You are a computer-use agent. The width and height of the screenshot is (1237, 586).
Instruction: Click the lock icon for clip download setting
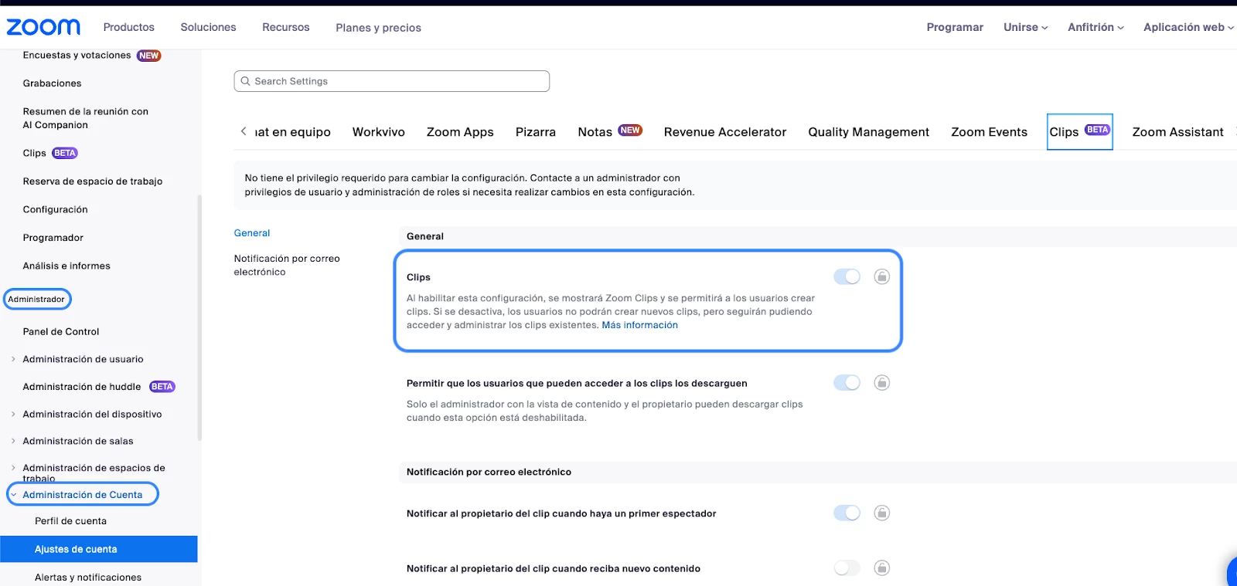881,382
